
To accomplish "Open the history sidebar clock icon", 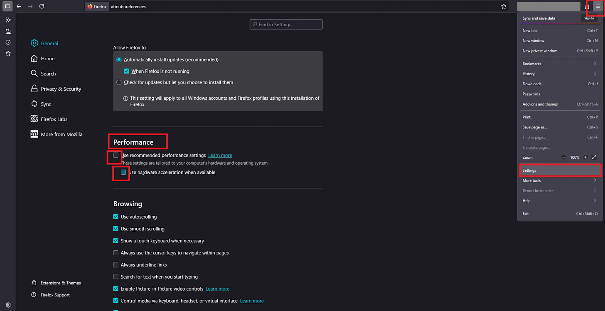I will pyautogui.click(x=8, y=42).
